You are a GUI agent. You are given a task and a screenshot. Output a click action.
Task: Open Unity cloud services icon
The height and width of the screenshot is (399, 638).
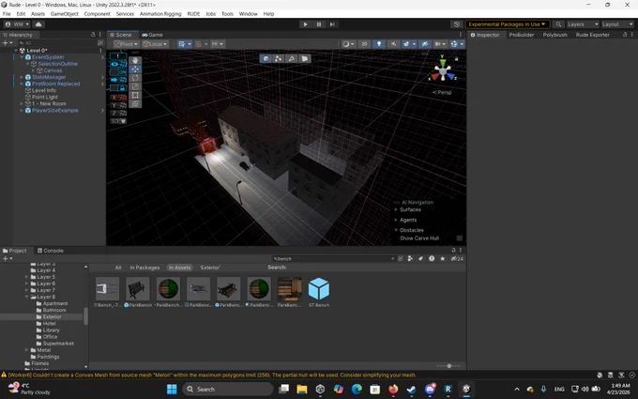pyautogui.click(x=38, y=24)
